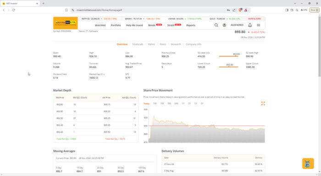The image size is (321, 176).
Task: Click the Total Bid Qty text
Action: coord(66,139)
